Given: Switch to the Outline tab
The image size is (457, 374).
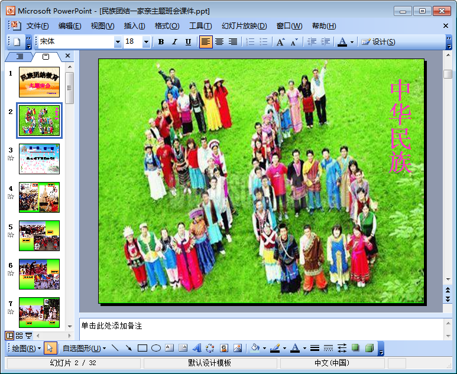Looking at the screenshot, I should click(x=20, y=57).
